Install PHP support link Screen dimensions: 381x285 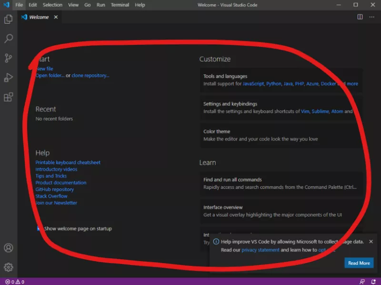[300, 84]
